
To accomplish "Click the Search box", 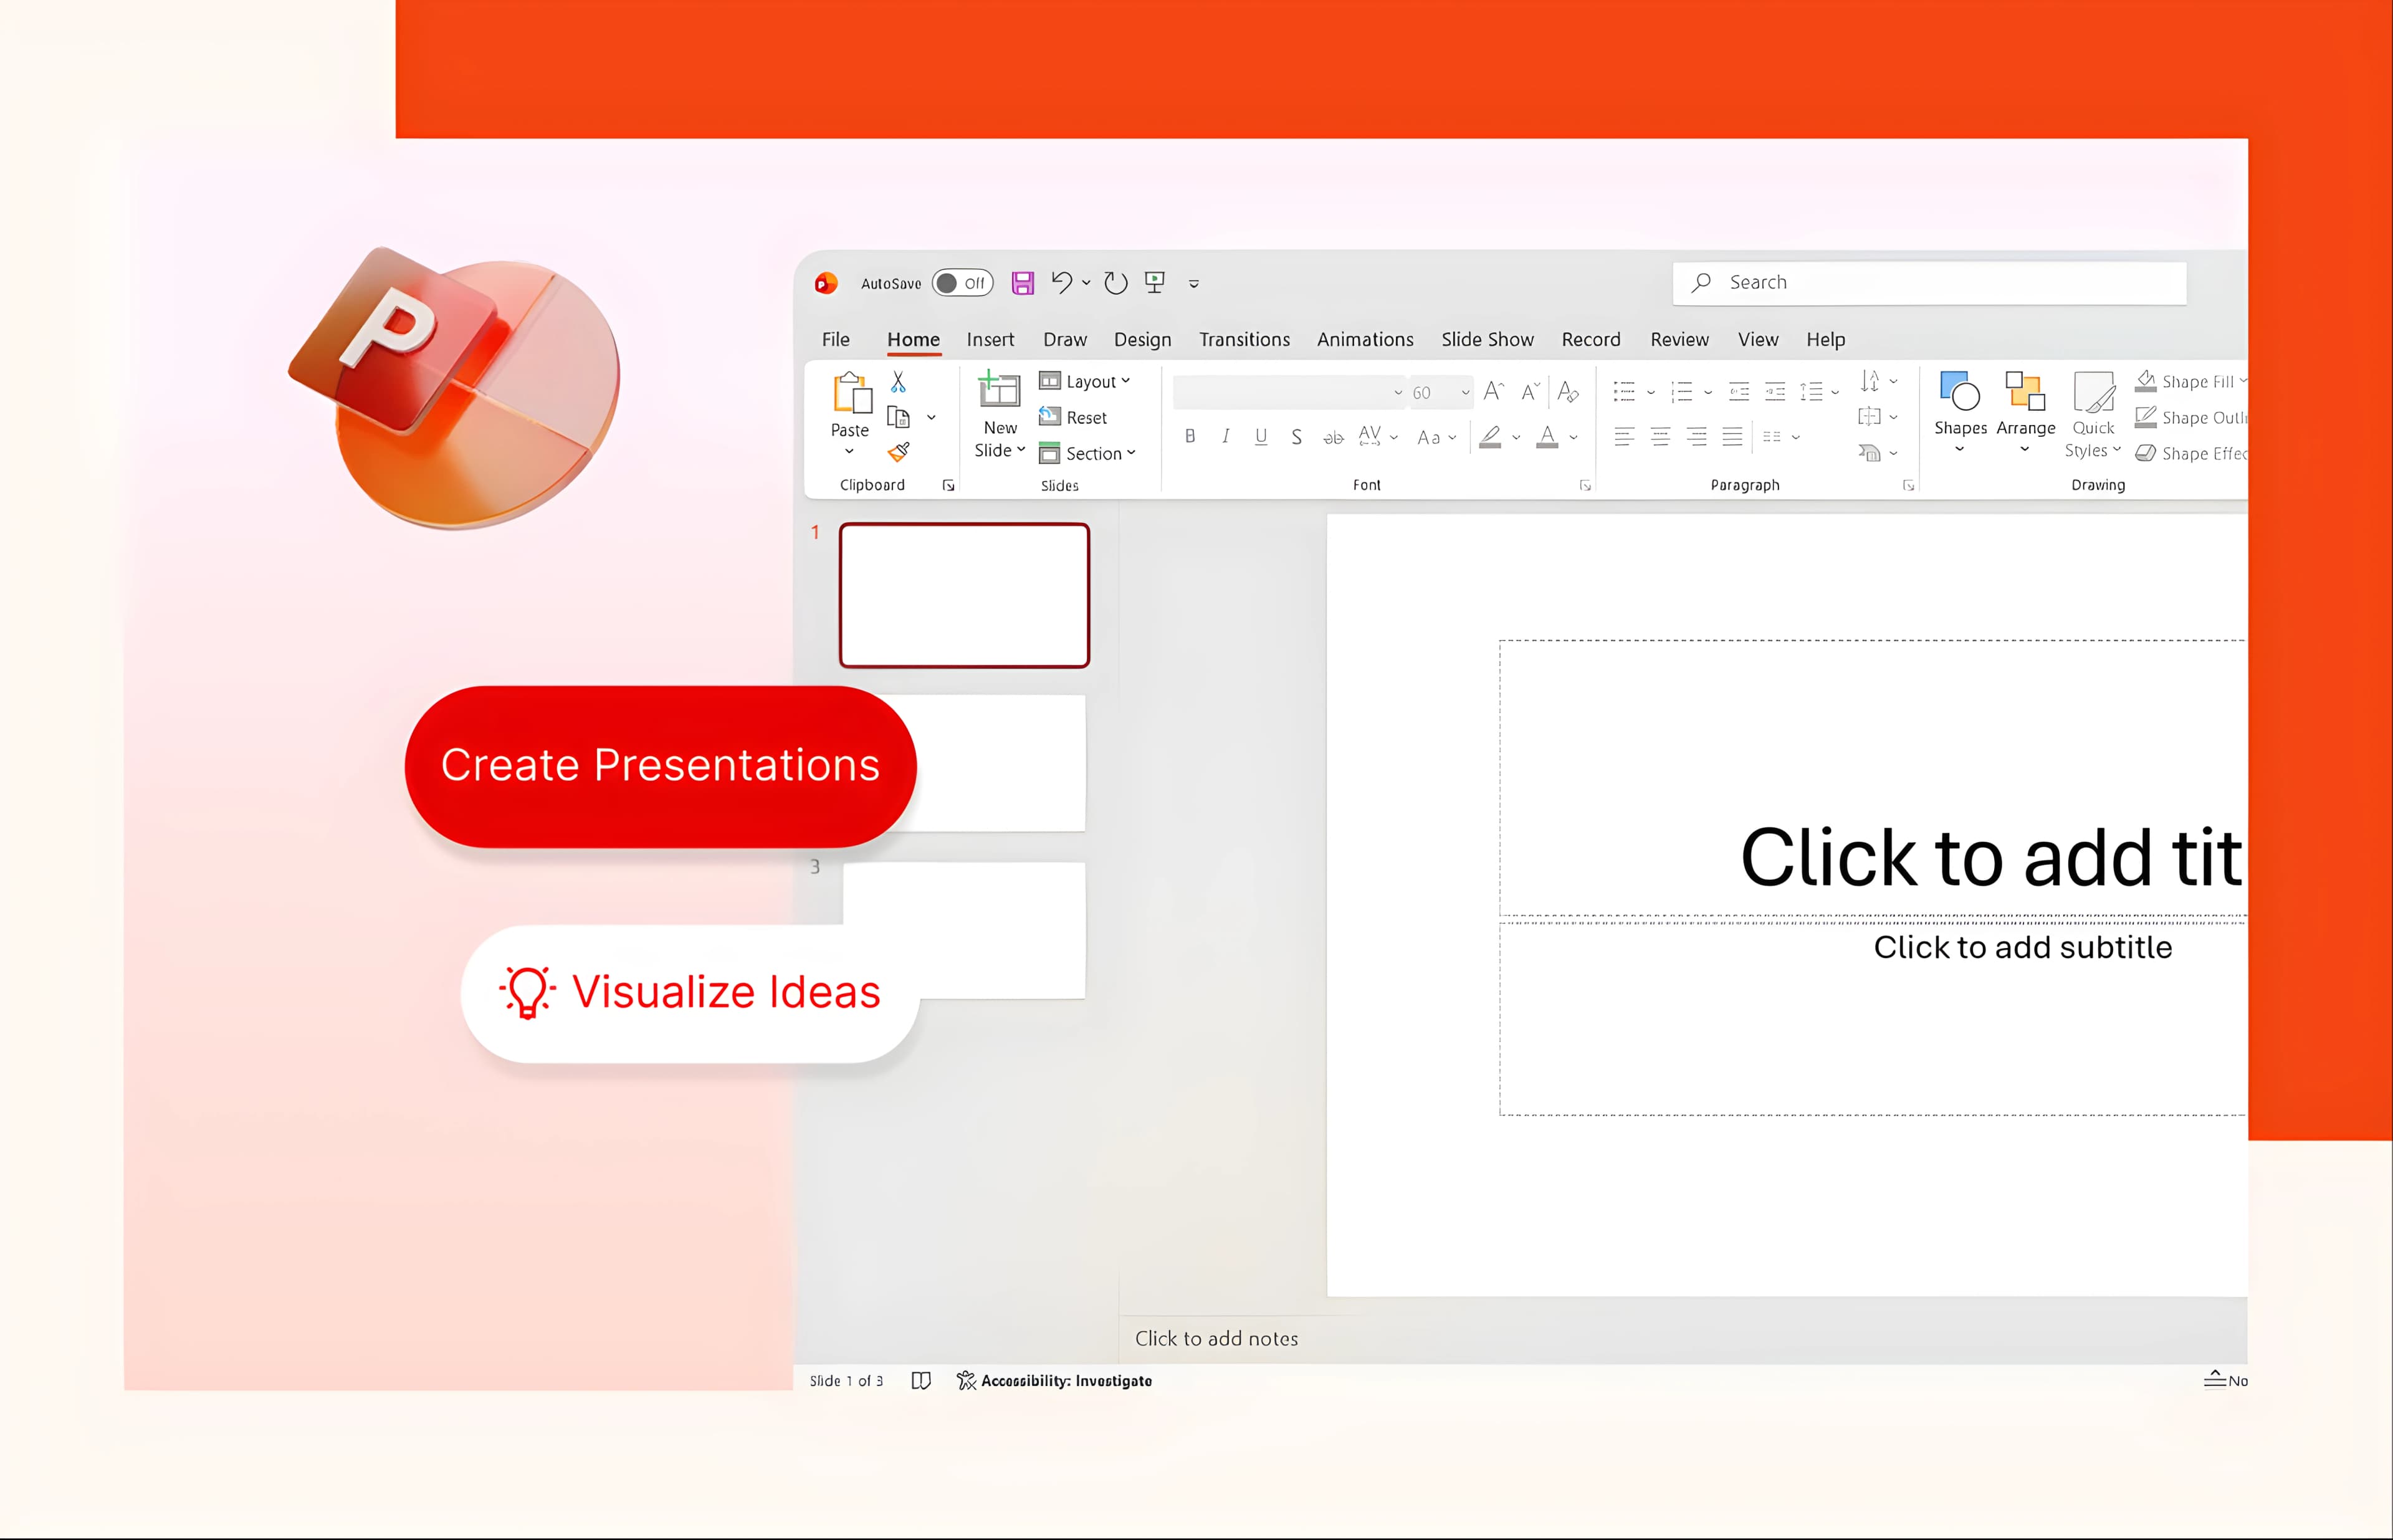I will 1929,283.
